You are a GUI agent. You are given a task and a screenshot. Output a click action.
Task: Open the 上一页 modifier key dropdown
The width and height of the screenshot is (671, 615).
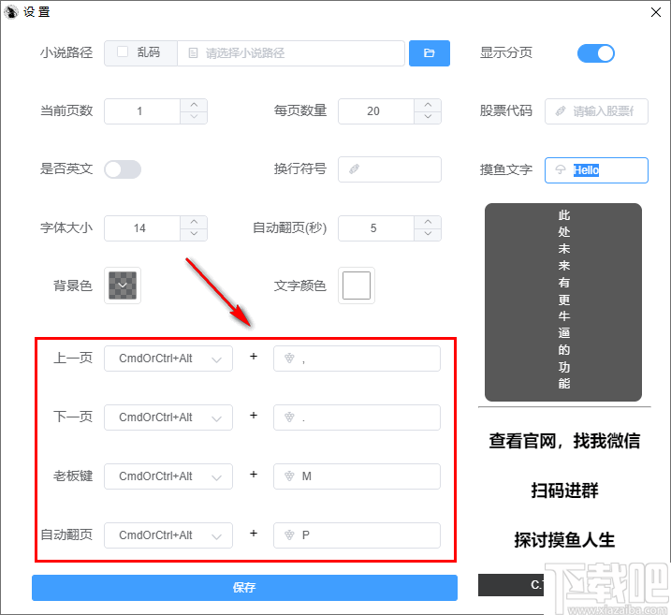[x=168, y=359]
